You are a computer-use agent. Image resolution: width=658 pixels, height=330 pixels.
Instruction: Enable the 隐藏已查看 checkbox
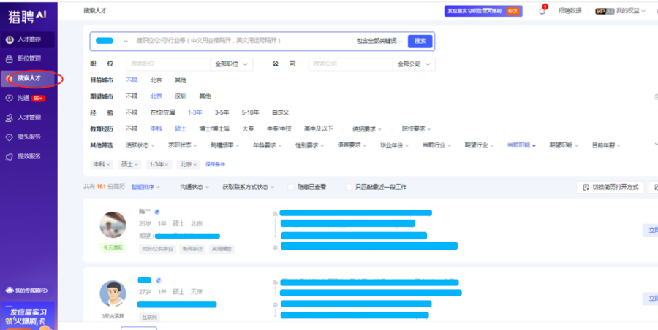pos(291,188)
